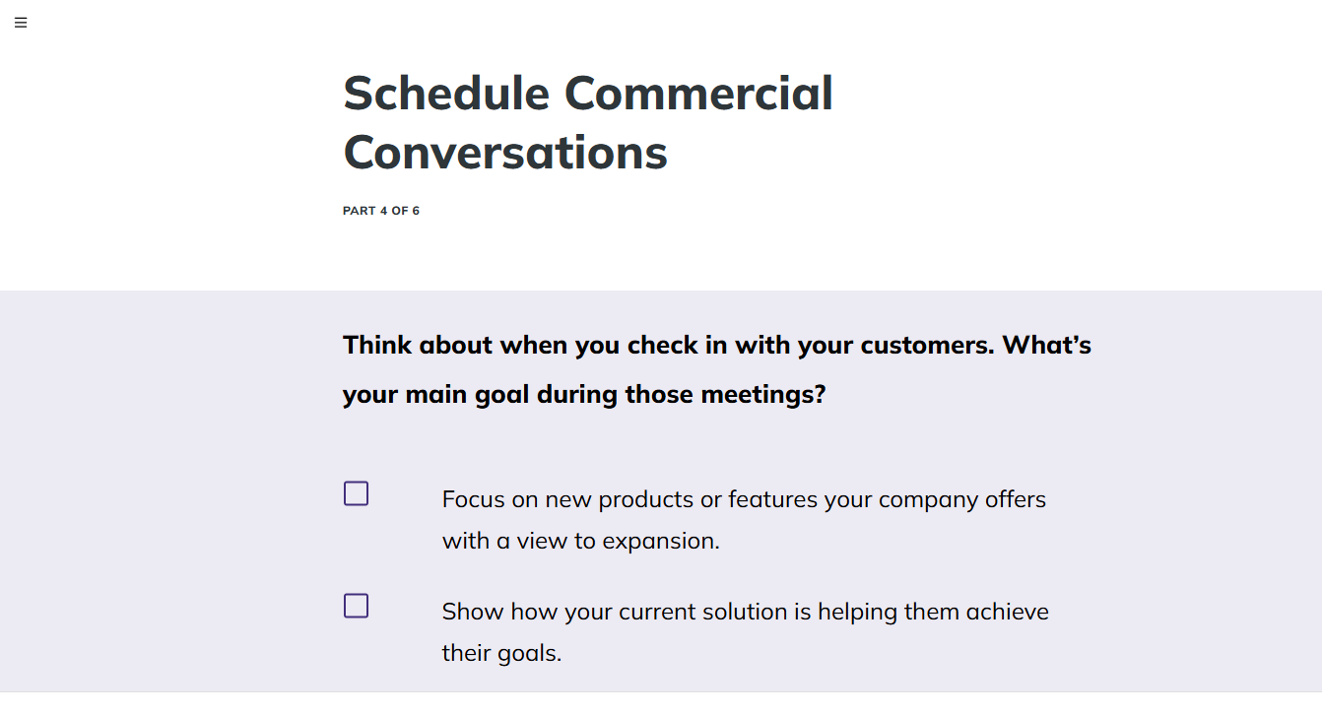Click the word 'Schedule' in the page title
This screenshot has width=1322, height=715.
click(446, 94)
